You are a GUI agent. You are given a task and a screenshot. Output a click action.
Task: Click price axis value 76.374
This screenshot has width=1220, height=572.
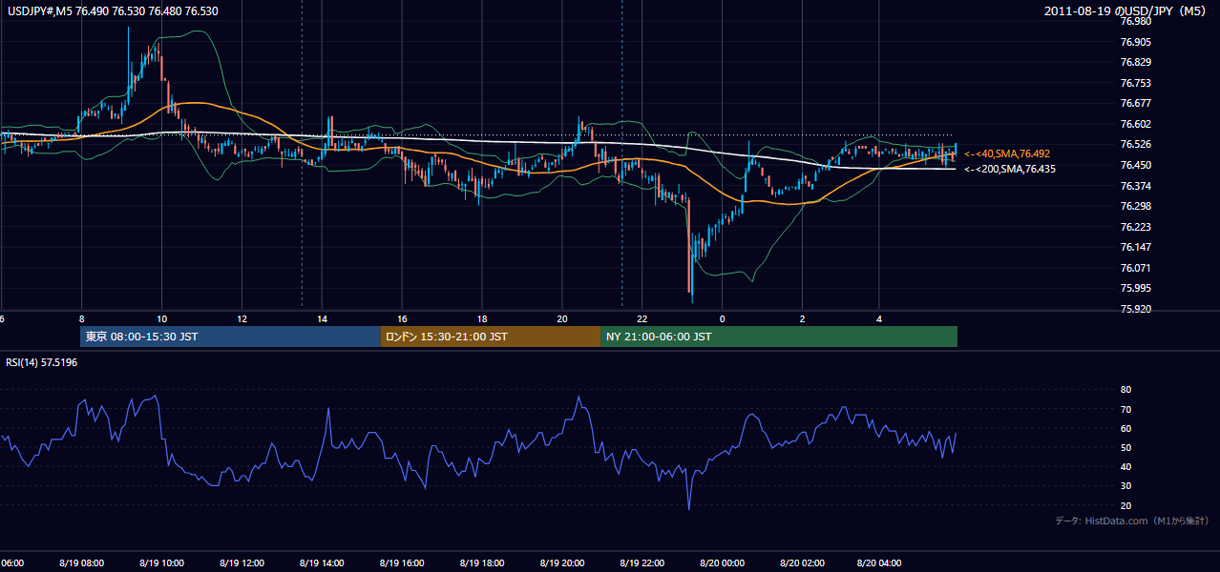pyautogui.click(x=1135, y=186)
